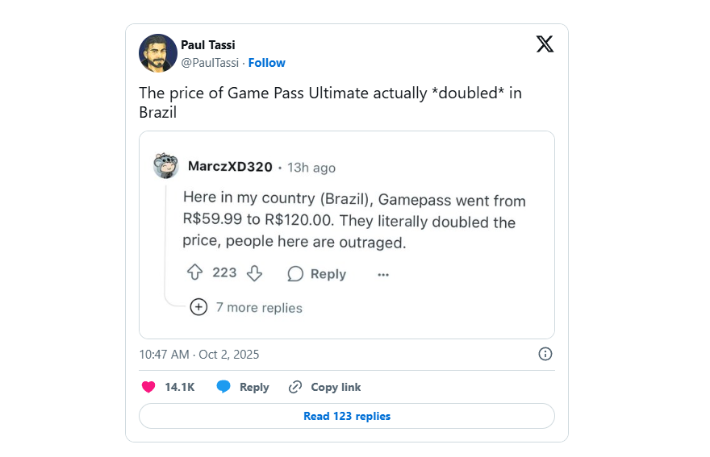Click the Paul Tassi display name
Viewport: 710px width, 457px height.
pos(208,45)
